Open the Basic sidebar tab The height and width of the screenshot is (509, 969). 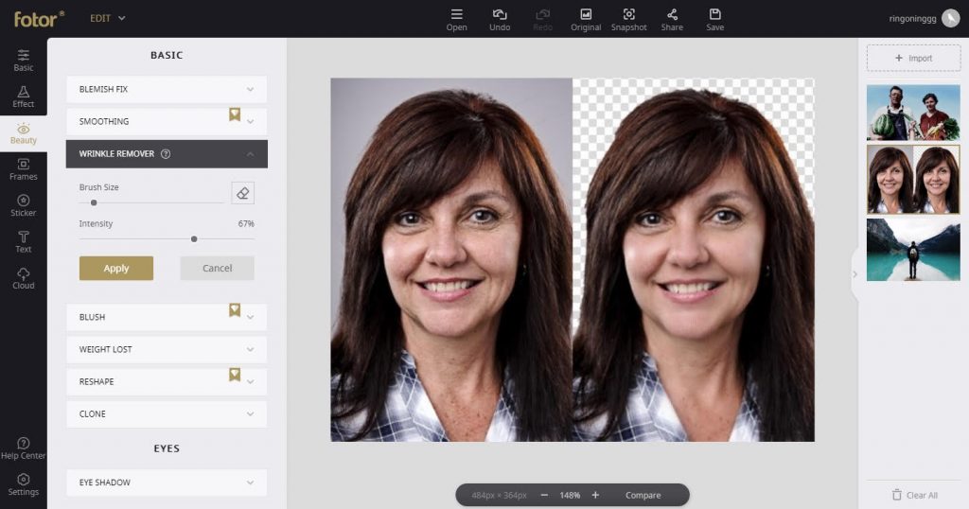(24, 60)
